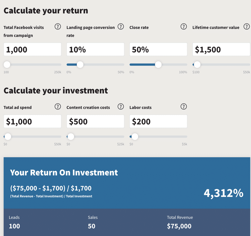This screenshot has width=251, height=236.
Task: Click the Close rate 50% input field
Action: (158, 49)
